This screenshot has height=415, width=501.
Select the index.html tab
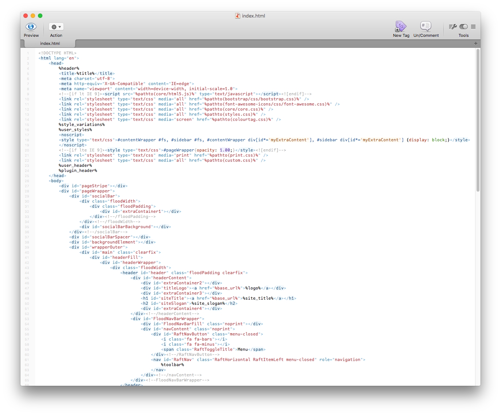pyautogui.click(x=50, y=43)
